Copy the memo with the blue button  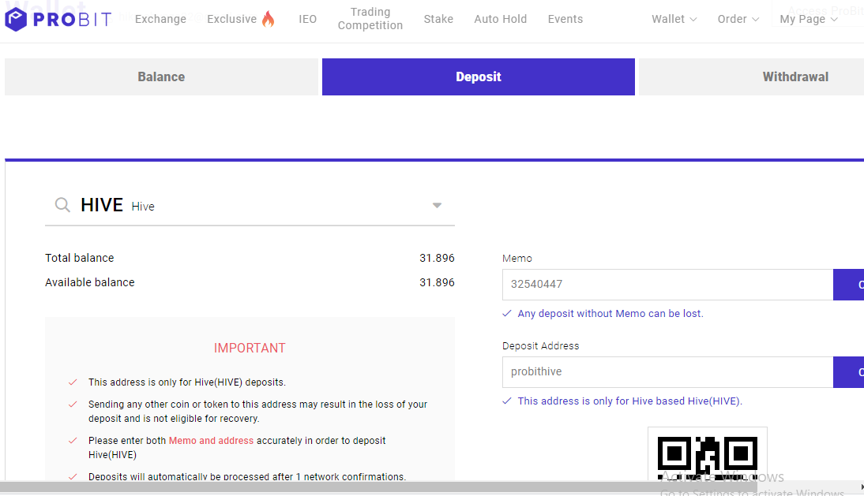pos(848,285)
